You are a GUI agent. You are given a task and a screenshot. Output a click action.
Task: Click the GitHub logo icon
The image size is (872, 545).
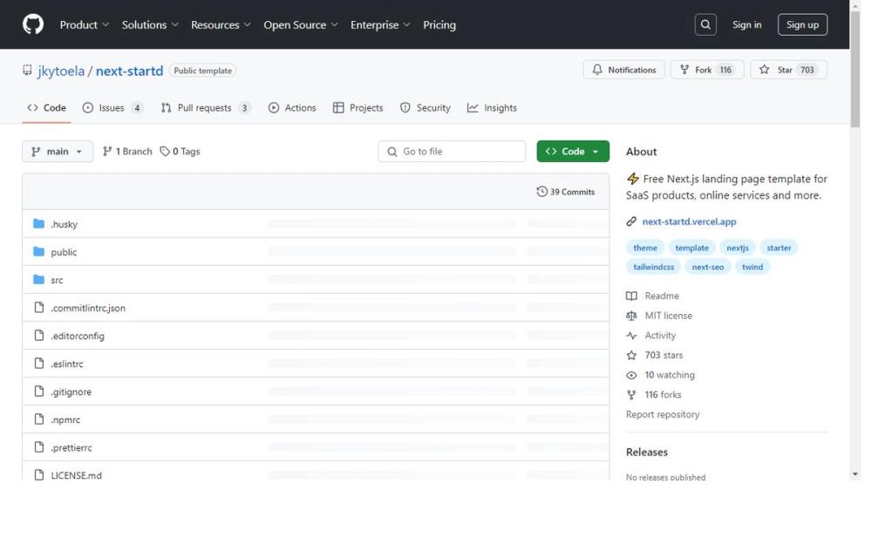click(33, 24)
